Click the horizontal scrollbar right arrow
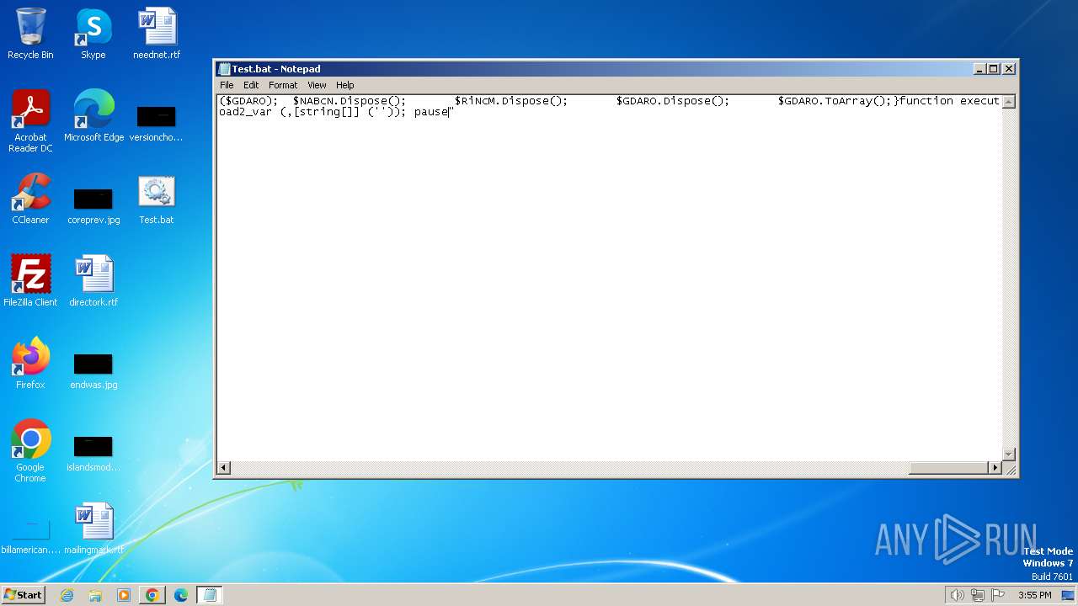1078x606 pixels. (995, 468)
